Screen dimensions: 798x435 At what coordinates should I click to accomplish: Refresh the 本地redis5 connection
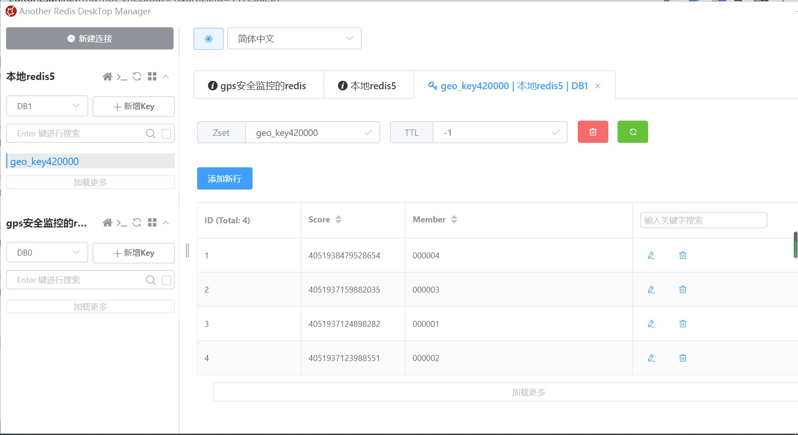pos(137,77)
